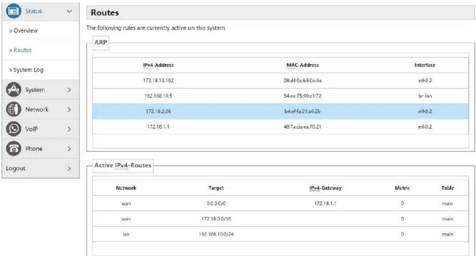
Task: Click the Table column header
Action: coord(448,188)
